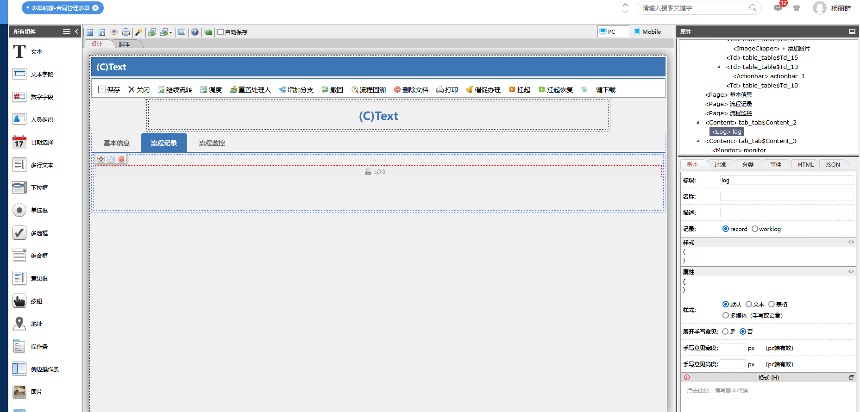
Task: Click the red delete icon on the LOG component
Action: pos(121,159)
